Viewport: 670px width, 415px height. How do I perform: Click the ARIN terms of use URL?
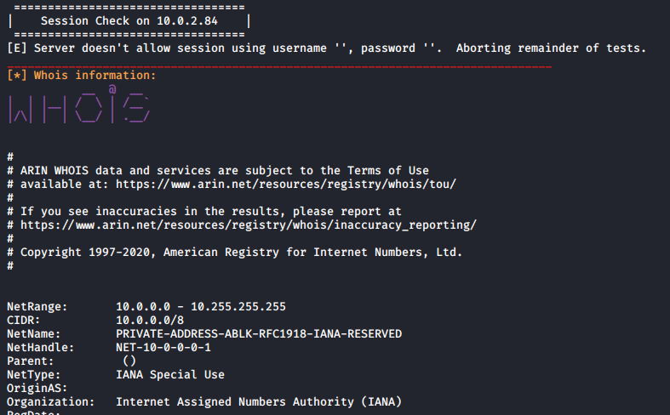286,185
